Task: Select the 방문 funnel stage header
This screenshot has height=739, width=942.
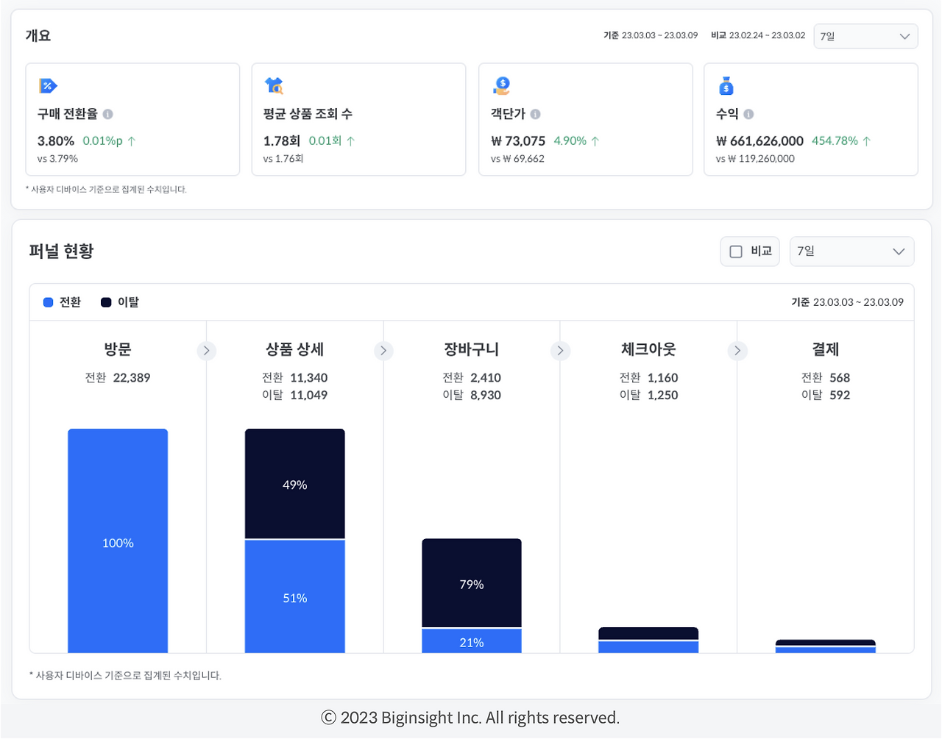Action: (x=118, y=349)
